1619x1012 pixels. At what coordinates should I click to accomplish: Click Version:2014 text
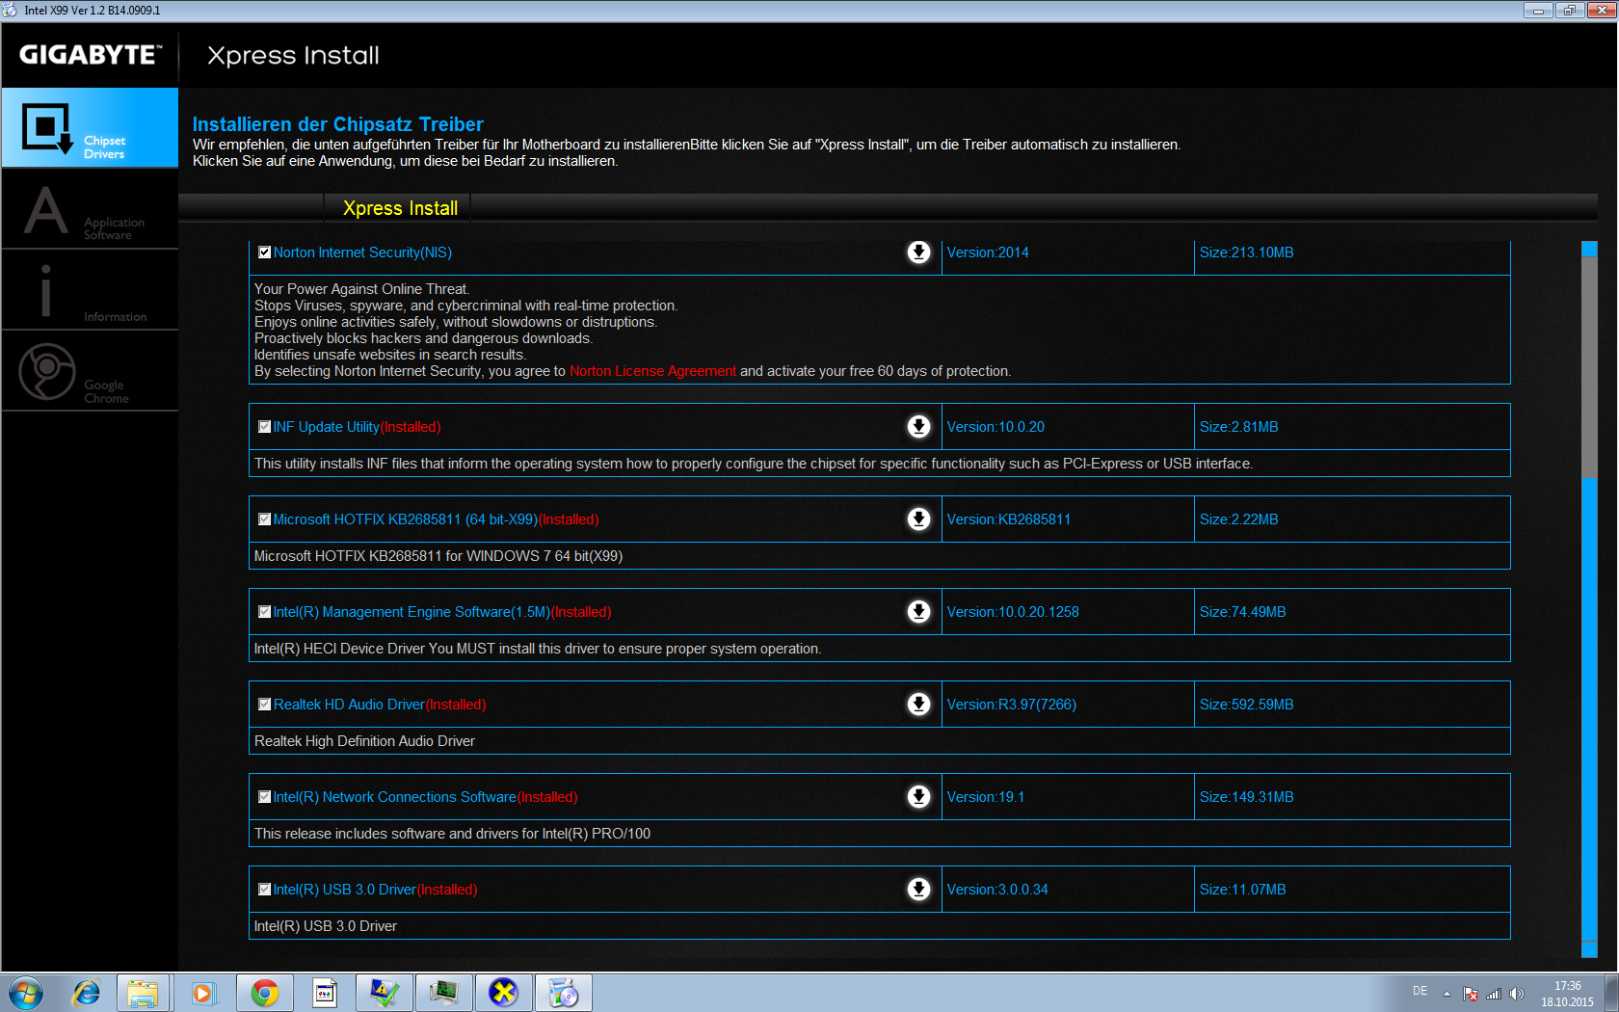click(x=988, y=253)
